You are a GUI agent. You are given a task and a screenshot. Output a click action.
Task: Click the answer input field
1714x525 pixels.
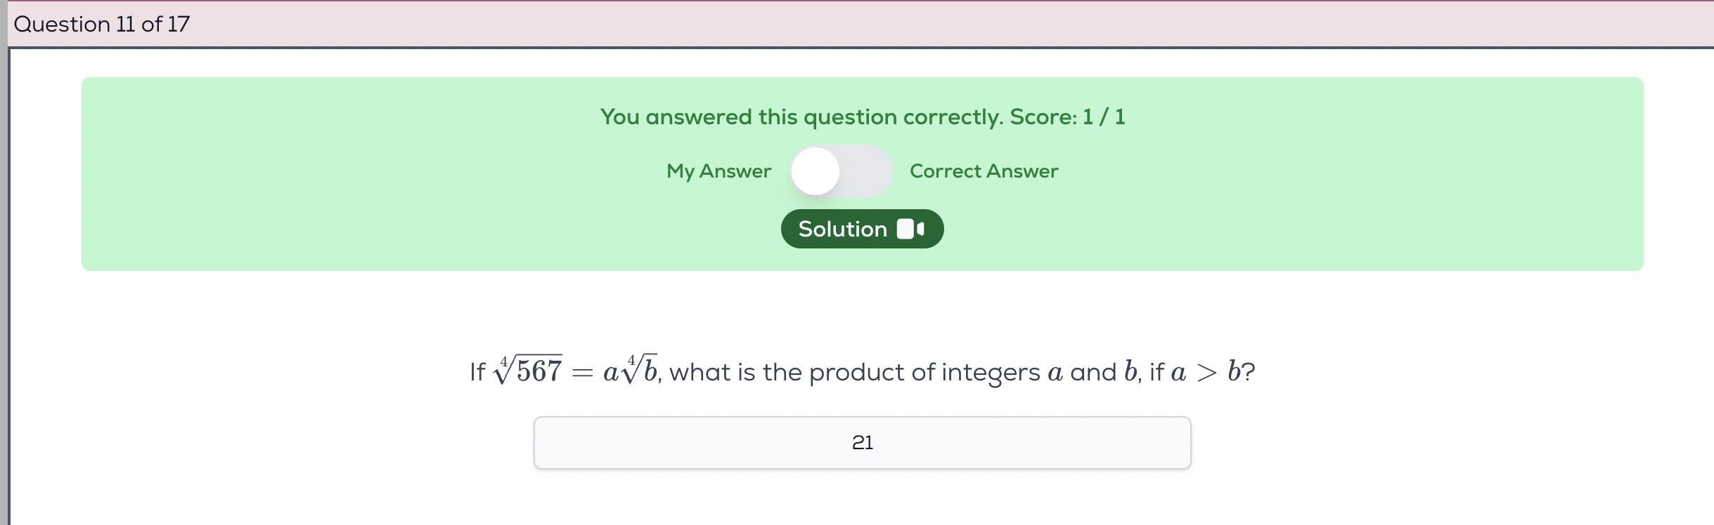point(703,443)
